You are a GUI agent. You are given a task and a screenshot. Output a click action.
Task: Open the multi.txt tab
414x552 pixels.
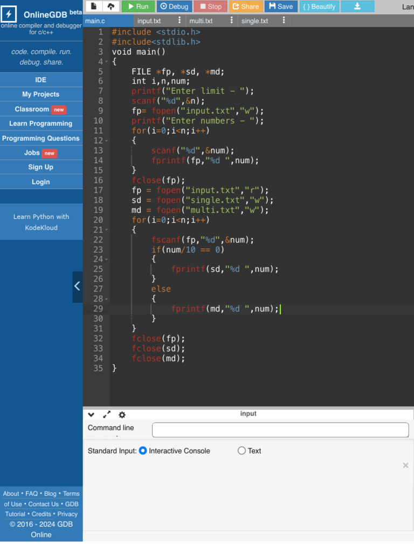201,21
